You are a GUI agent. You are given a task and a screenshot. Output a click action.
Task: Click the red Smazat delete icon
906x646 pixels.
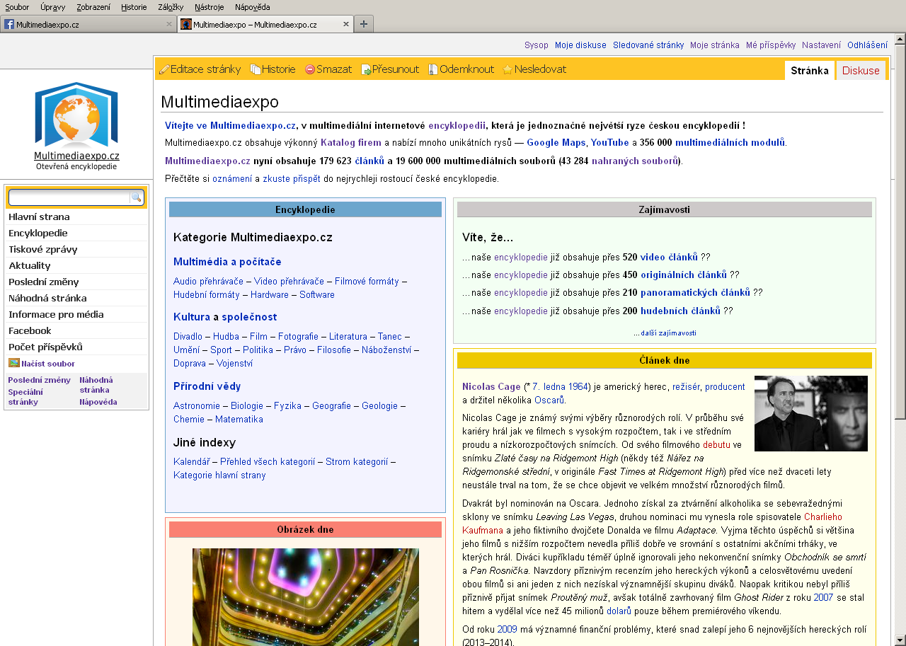click(310, 69)
